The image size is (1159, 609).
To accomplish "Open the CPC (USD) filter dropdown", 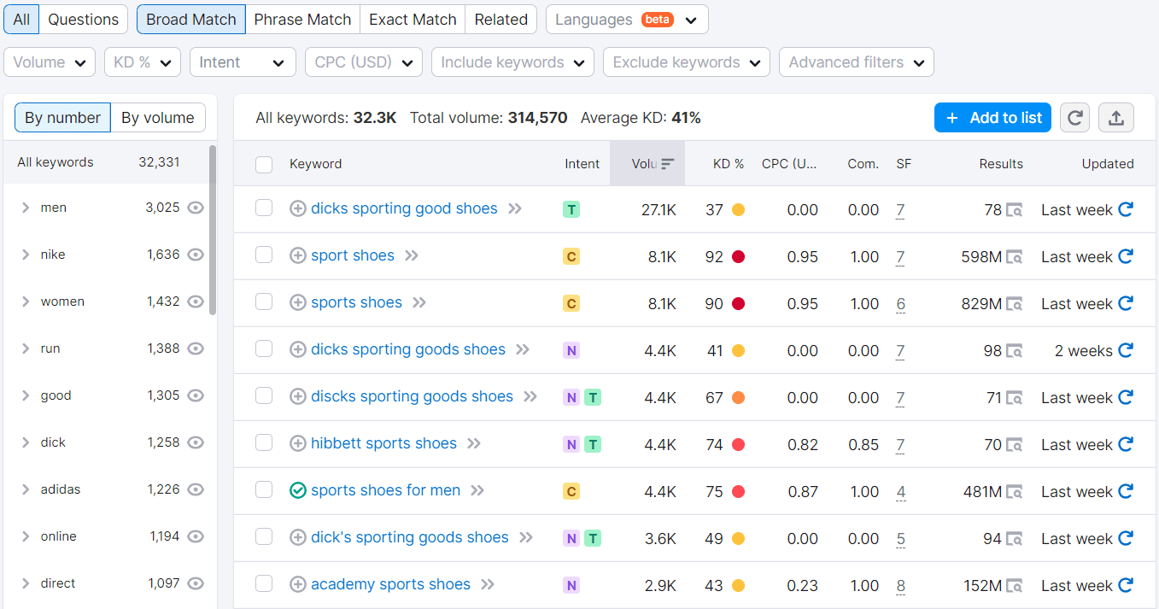I will tap(363, 61).
